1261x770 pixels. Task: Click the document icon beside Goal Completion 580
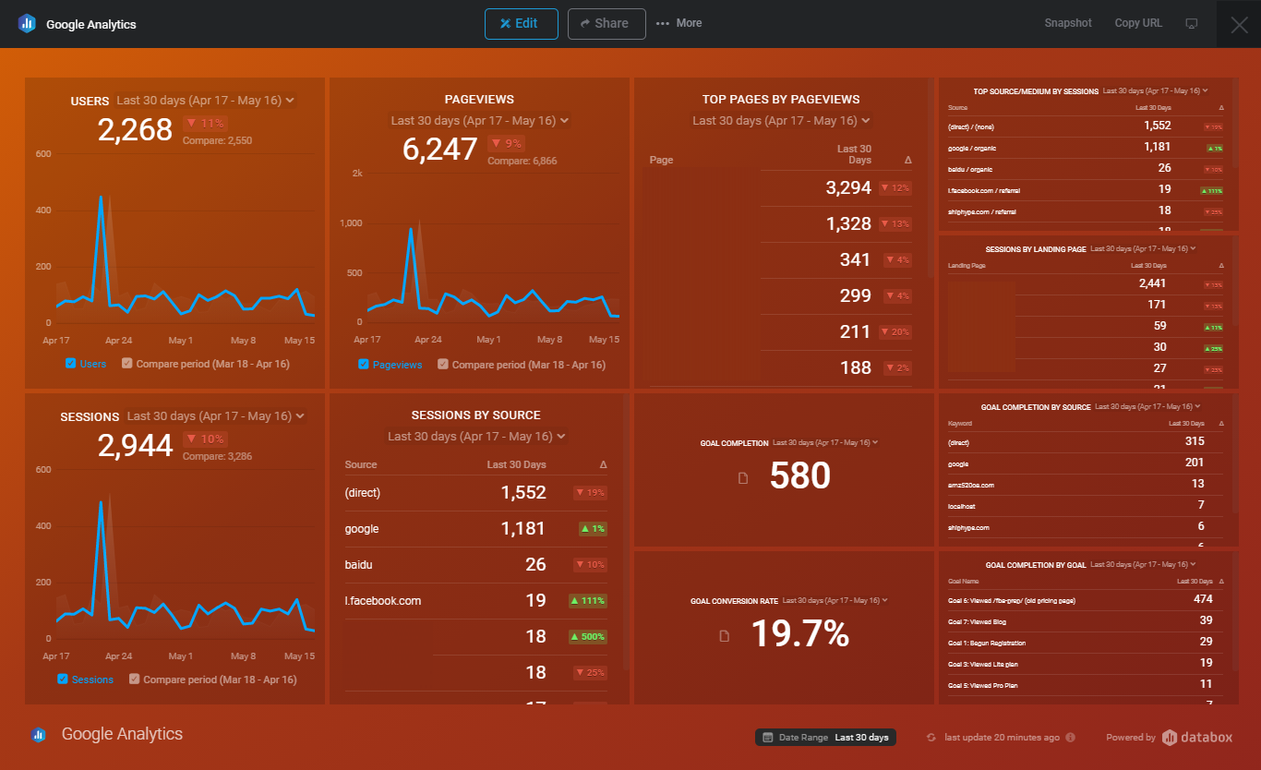[x=743, y=477]
